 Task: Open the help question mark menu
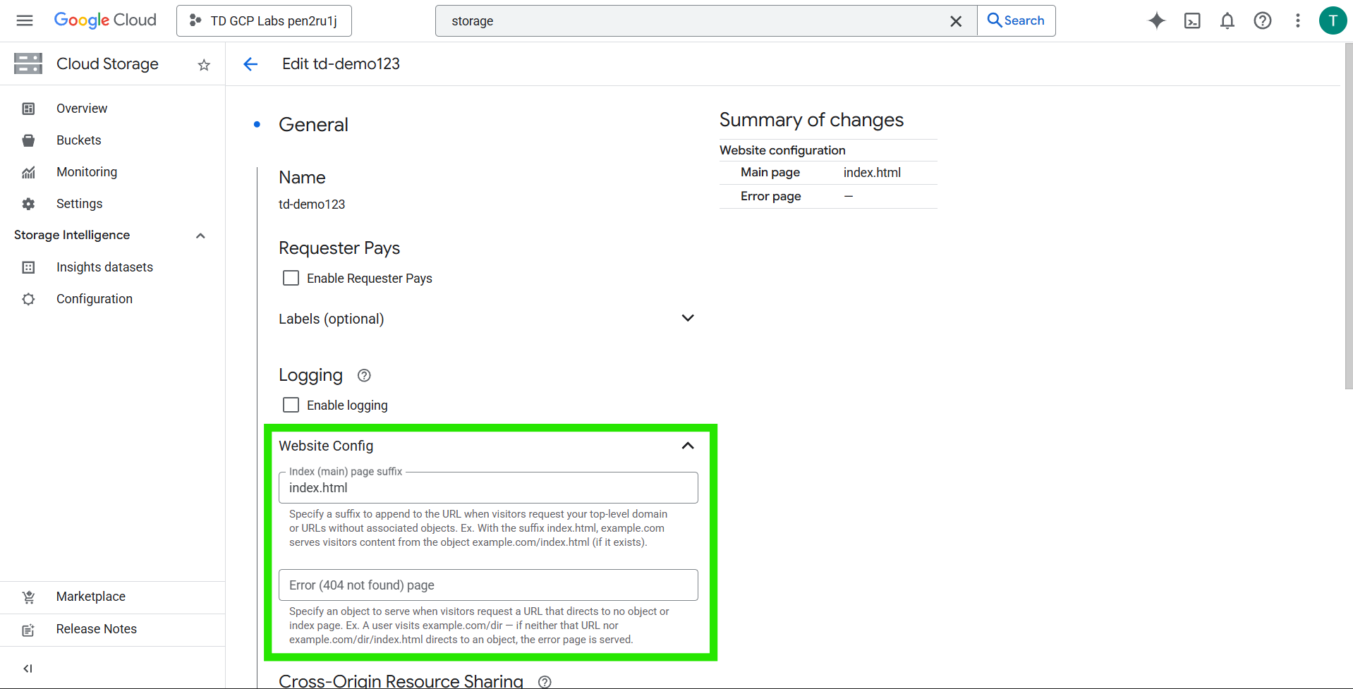coord(1262,20)
